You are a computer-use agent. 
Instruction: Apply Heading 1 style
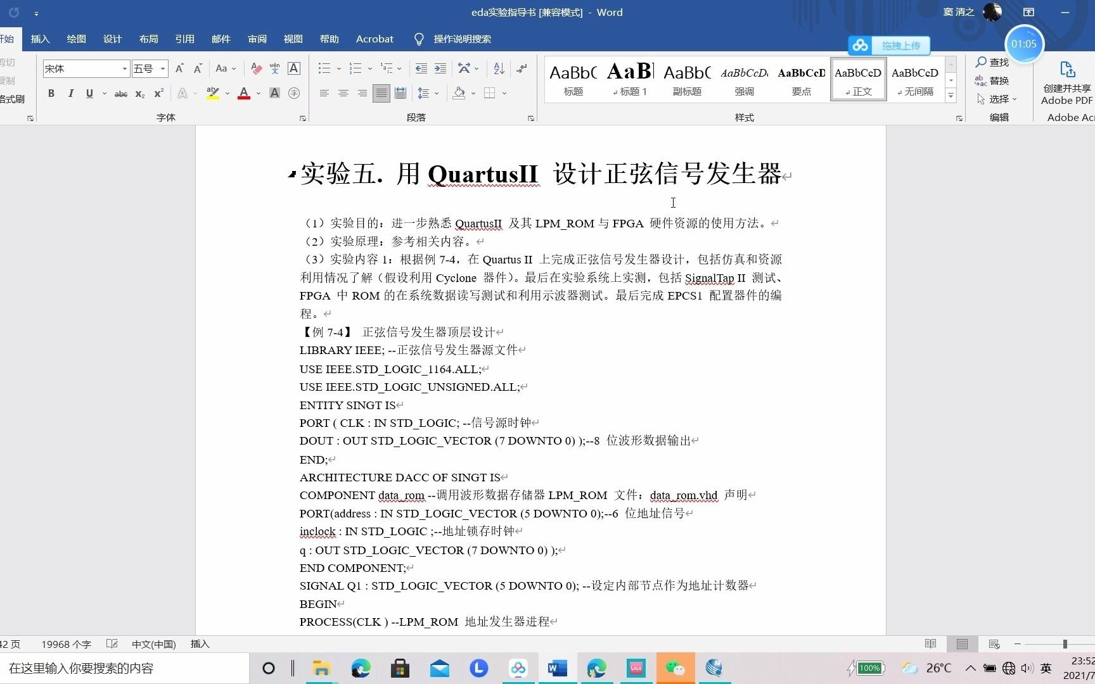630,79
